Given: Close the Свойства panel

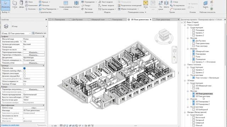Looking at the screenshot, I should tap(46, 20).
